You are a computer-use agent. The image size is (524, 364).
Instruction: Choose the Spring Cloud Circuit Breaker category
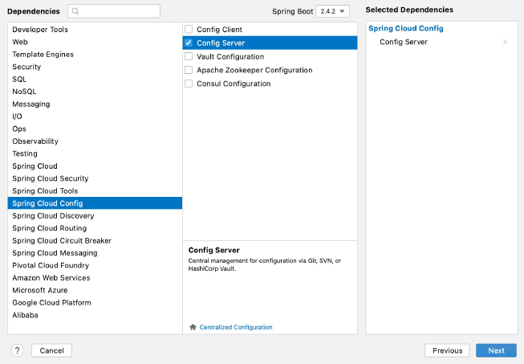[x=95, y=240]
